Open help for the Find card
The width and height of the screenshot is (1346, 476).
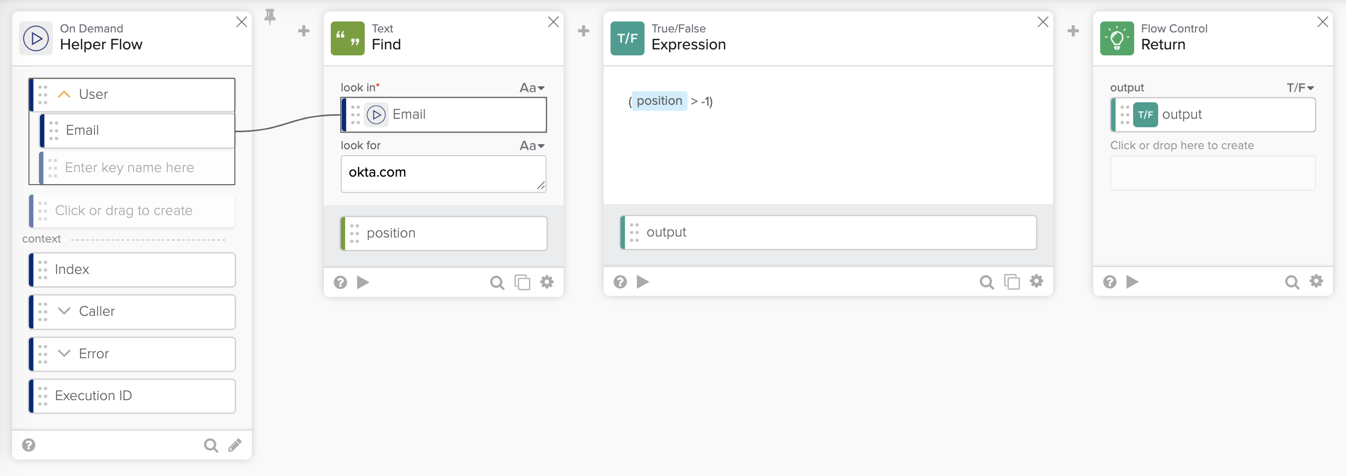pyautogui.click(x=340, y=282)
